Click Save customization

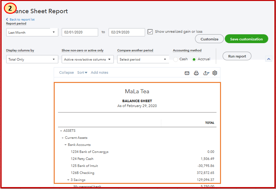(x=246, y=39)
